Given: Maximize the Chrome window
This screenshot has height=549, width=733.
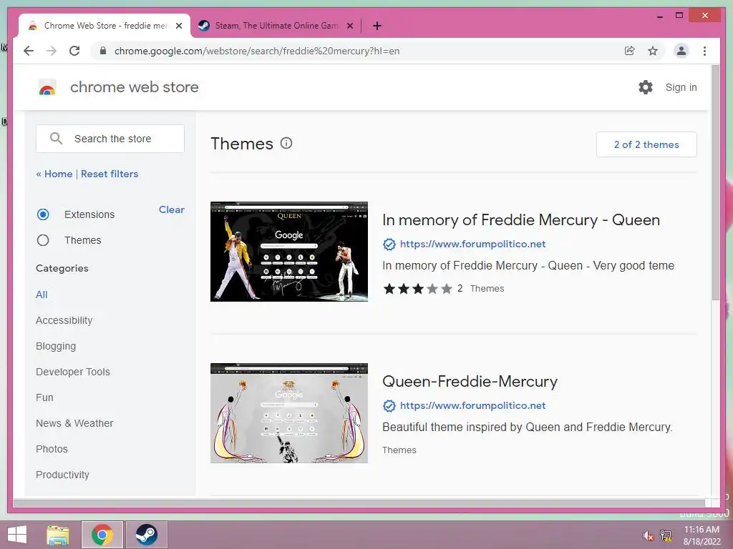Looking at the screenshot, I should click(x=679, y=16).
